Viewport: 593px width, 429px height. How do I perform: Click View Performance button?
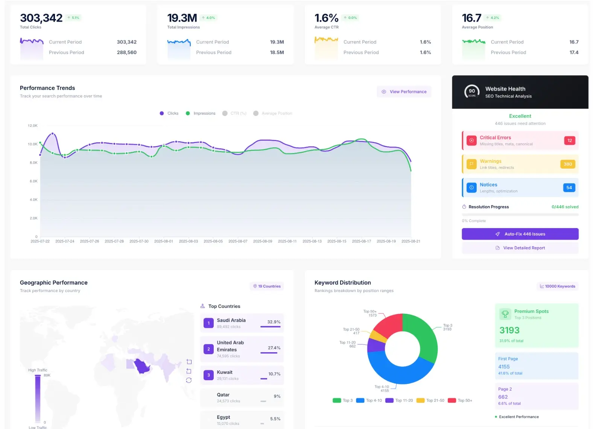(404, 92)
